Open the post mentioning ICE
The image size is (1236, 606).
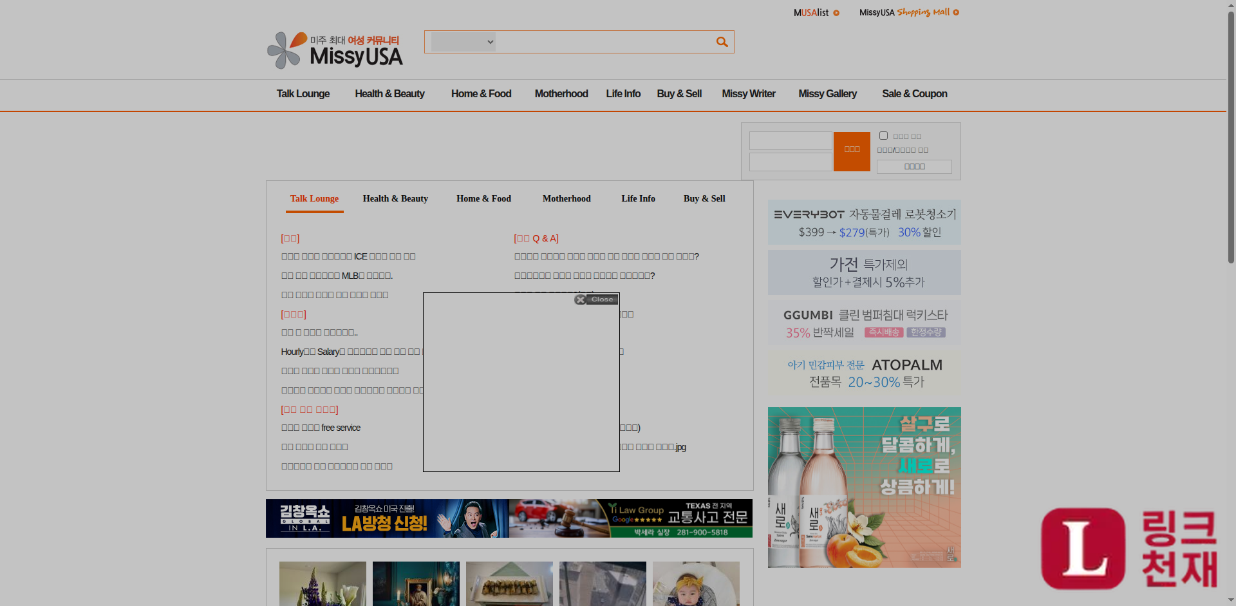pyautogui.click(x=348, y=256)
